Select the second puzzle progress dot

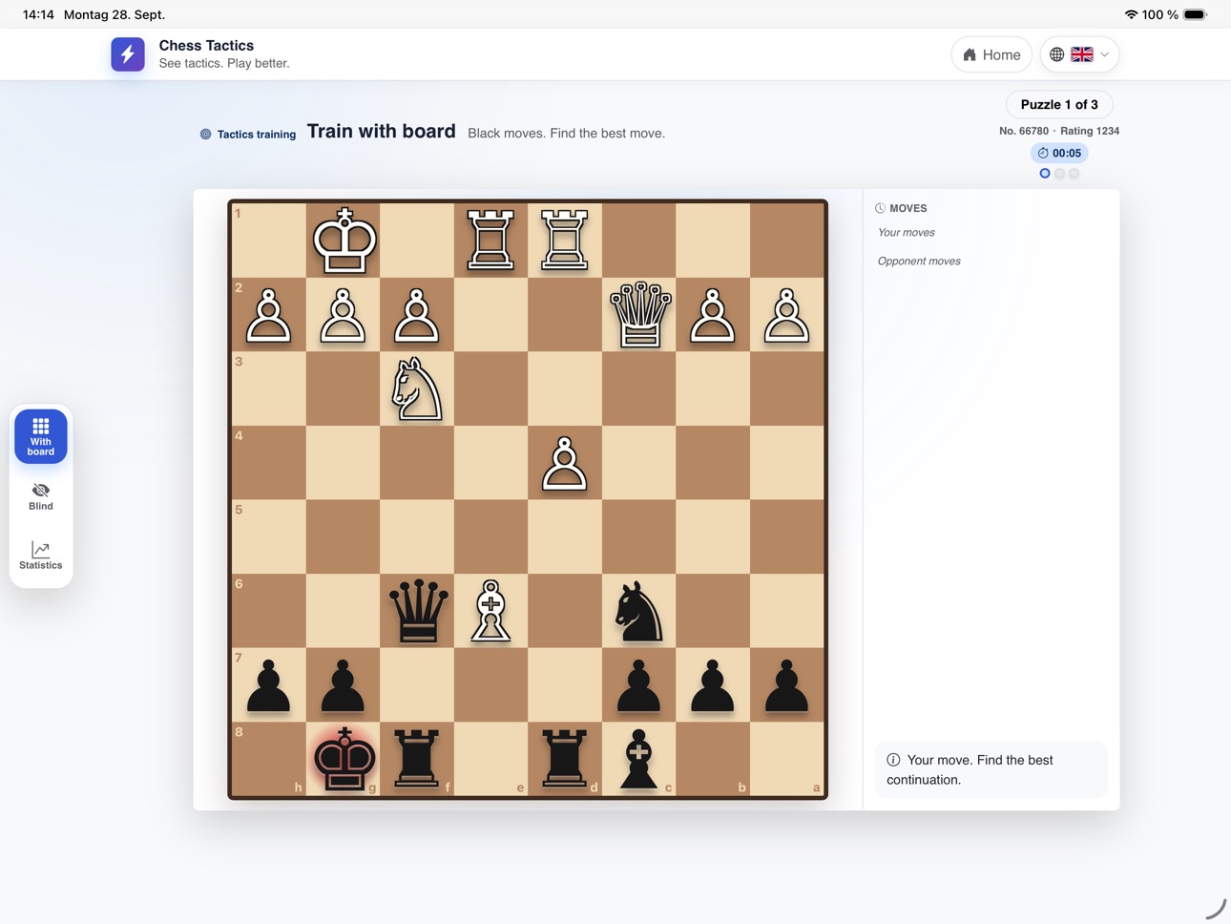pos(1059,174)
